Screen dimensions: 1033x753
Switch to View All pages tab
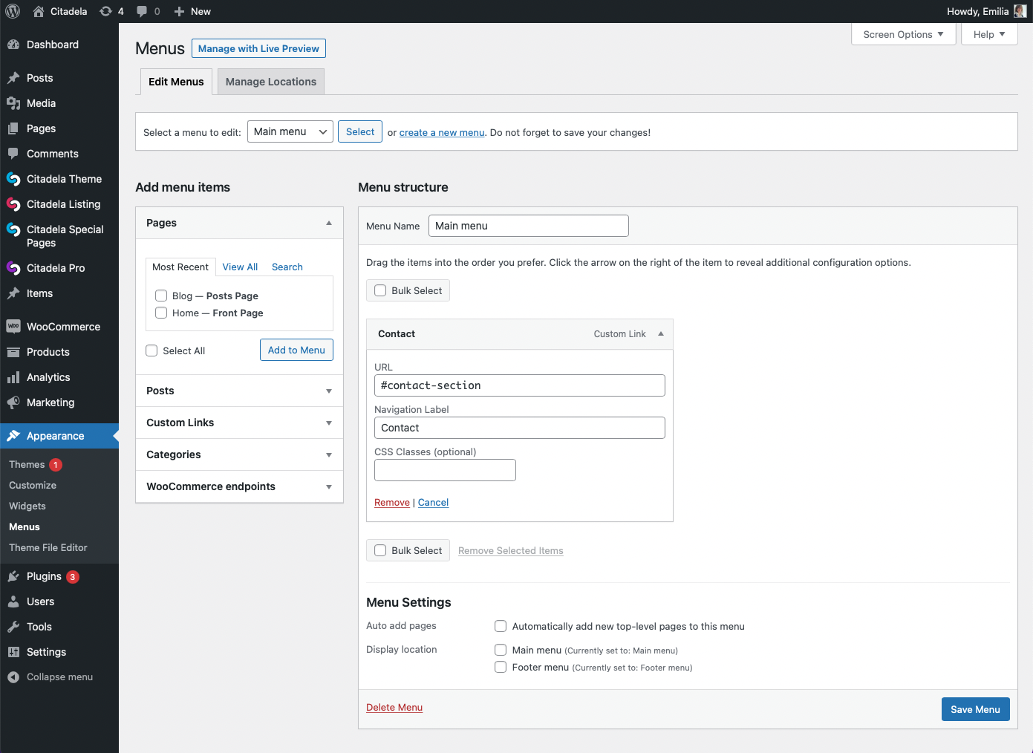240,267
